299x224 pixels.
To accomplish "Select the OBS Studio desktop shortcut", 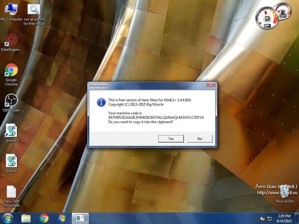I will (11, 103).
